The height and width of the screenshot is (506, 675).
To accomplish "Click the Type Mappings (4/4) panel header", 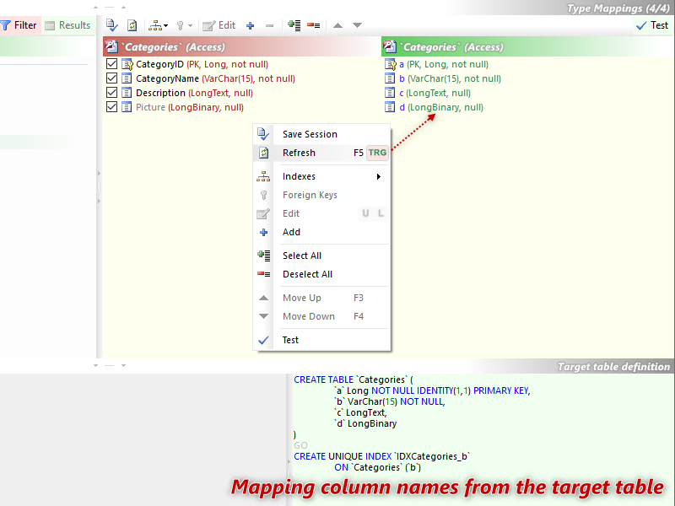I will 618,8.
